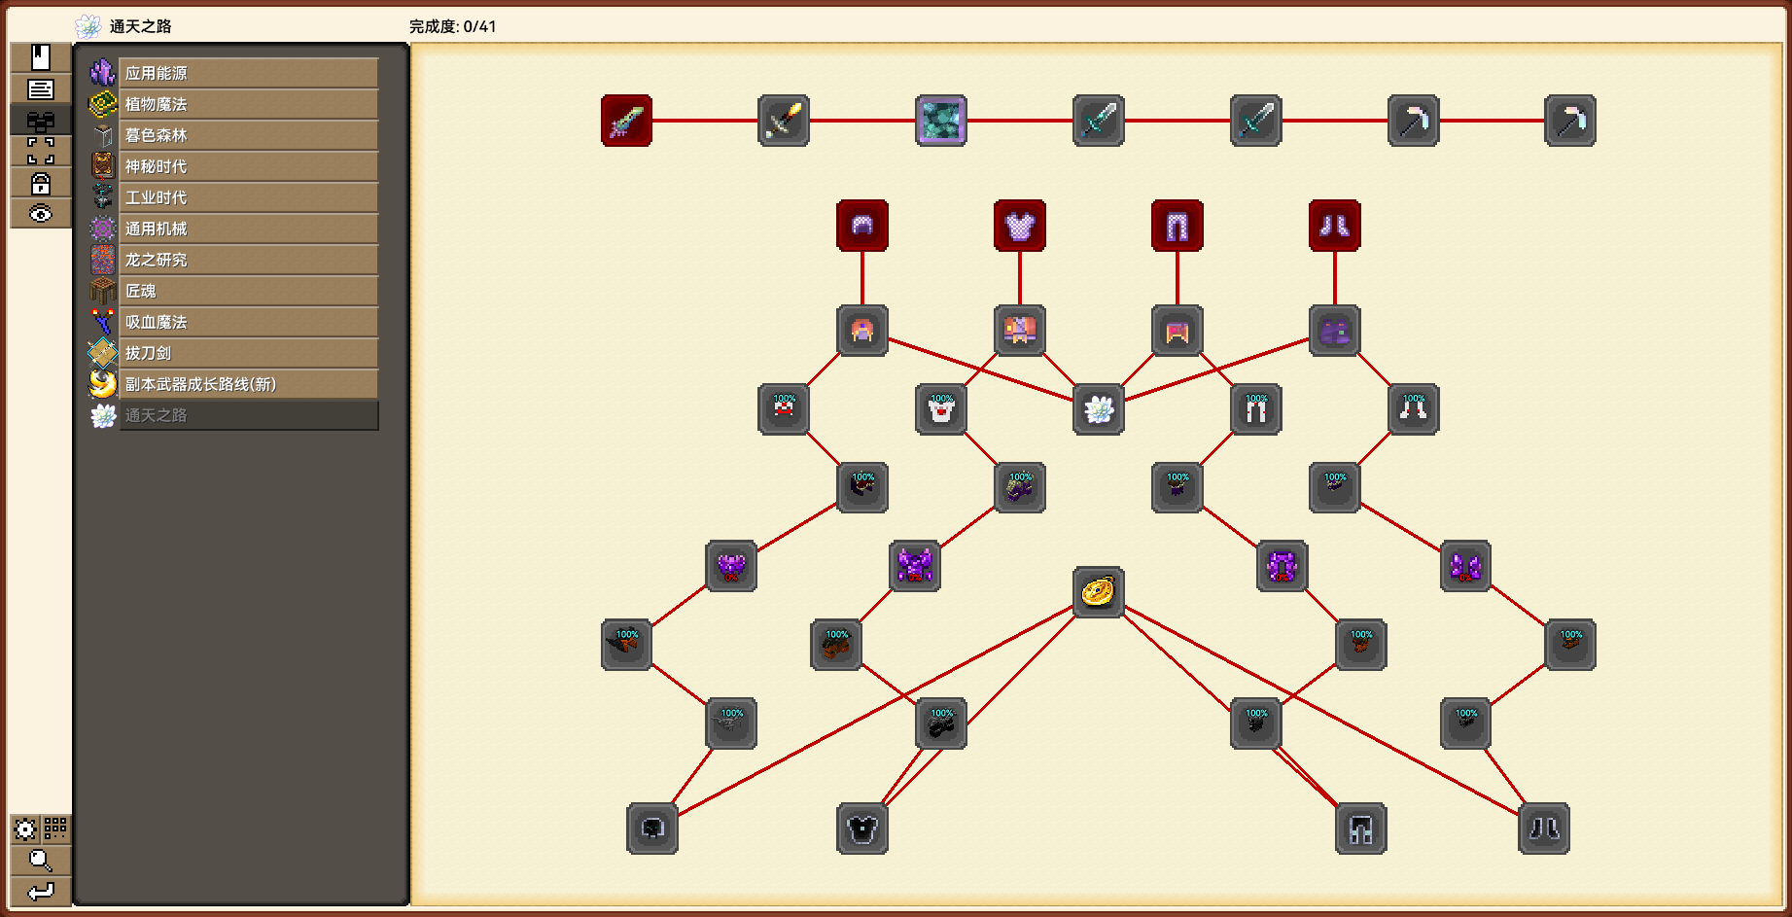
Task: Open the 龙之研究 chapter entry
Action: point(248,260)
